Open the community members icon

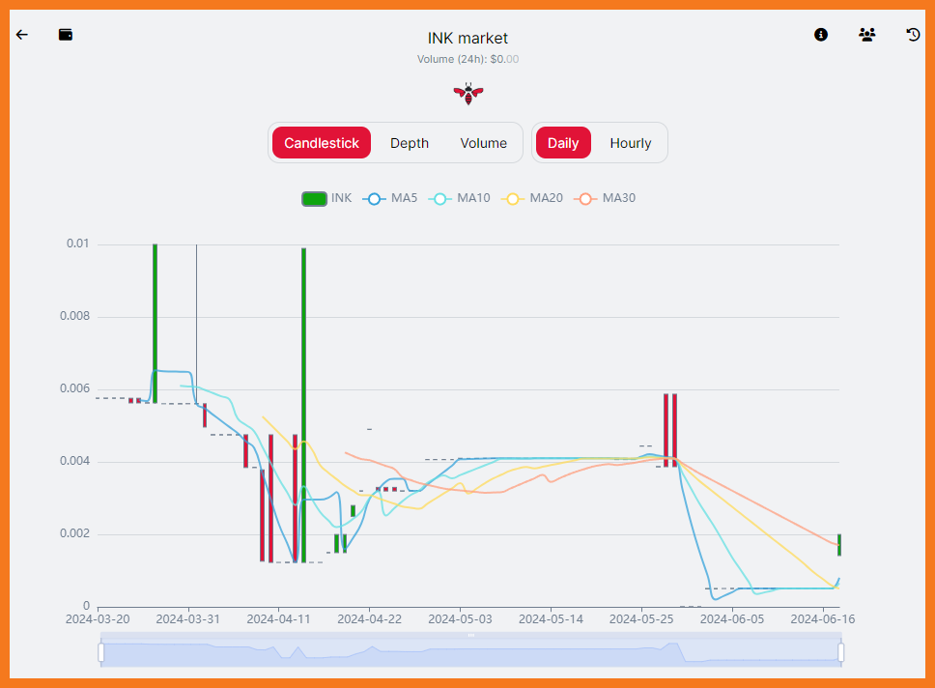click(x=867, y=35)
